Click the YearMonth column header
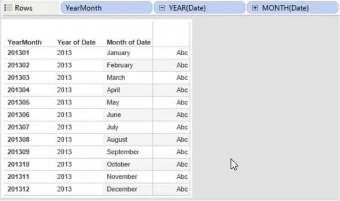 pyautogui.click(x=24, y=42)
